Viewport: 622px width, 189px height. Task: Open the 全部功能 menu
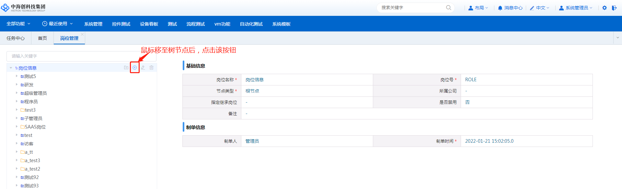[18, 24]
